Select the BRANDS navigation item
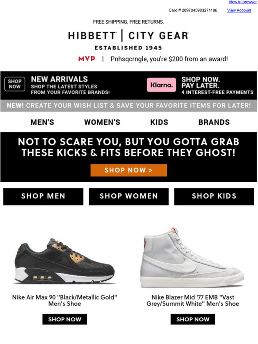The image size is (258, 344). click(x=214, y=122)
